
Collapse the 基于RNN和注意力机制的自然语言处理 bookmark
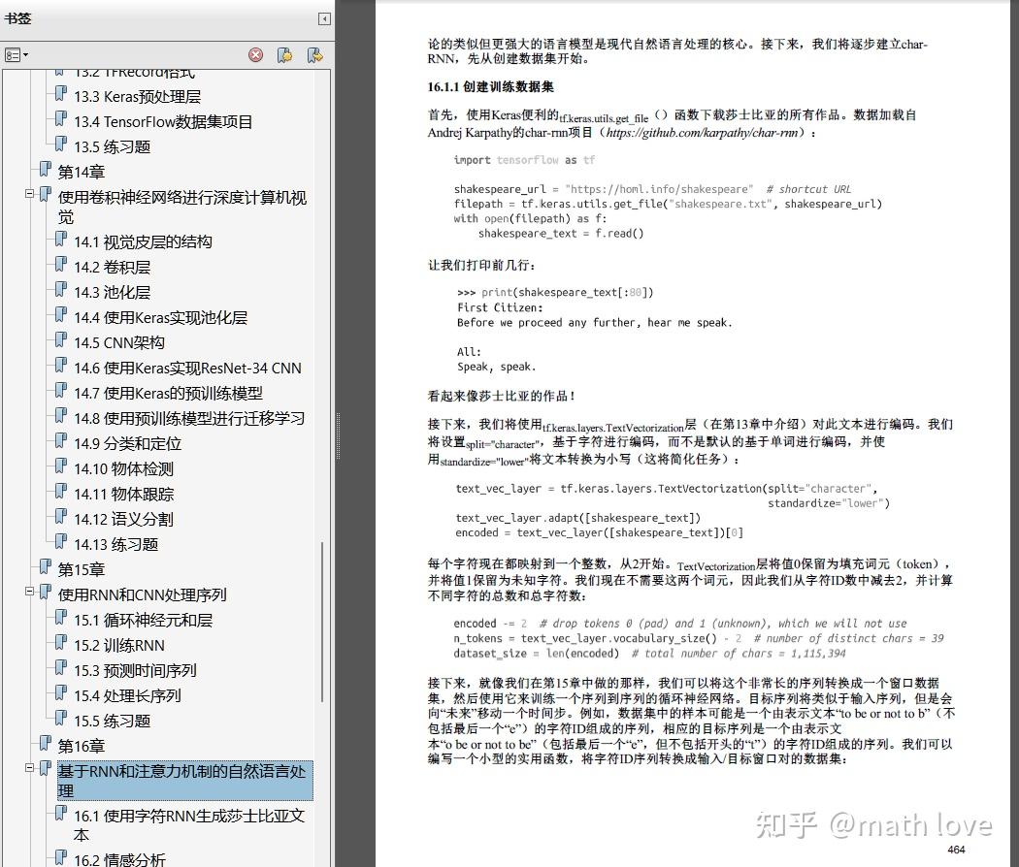point(28,766)
